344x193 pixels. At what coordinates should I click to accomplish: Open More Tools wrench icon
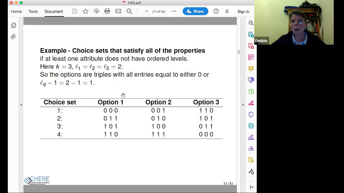[x=251, y=172]
